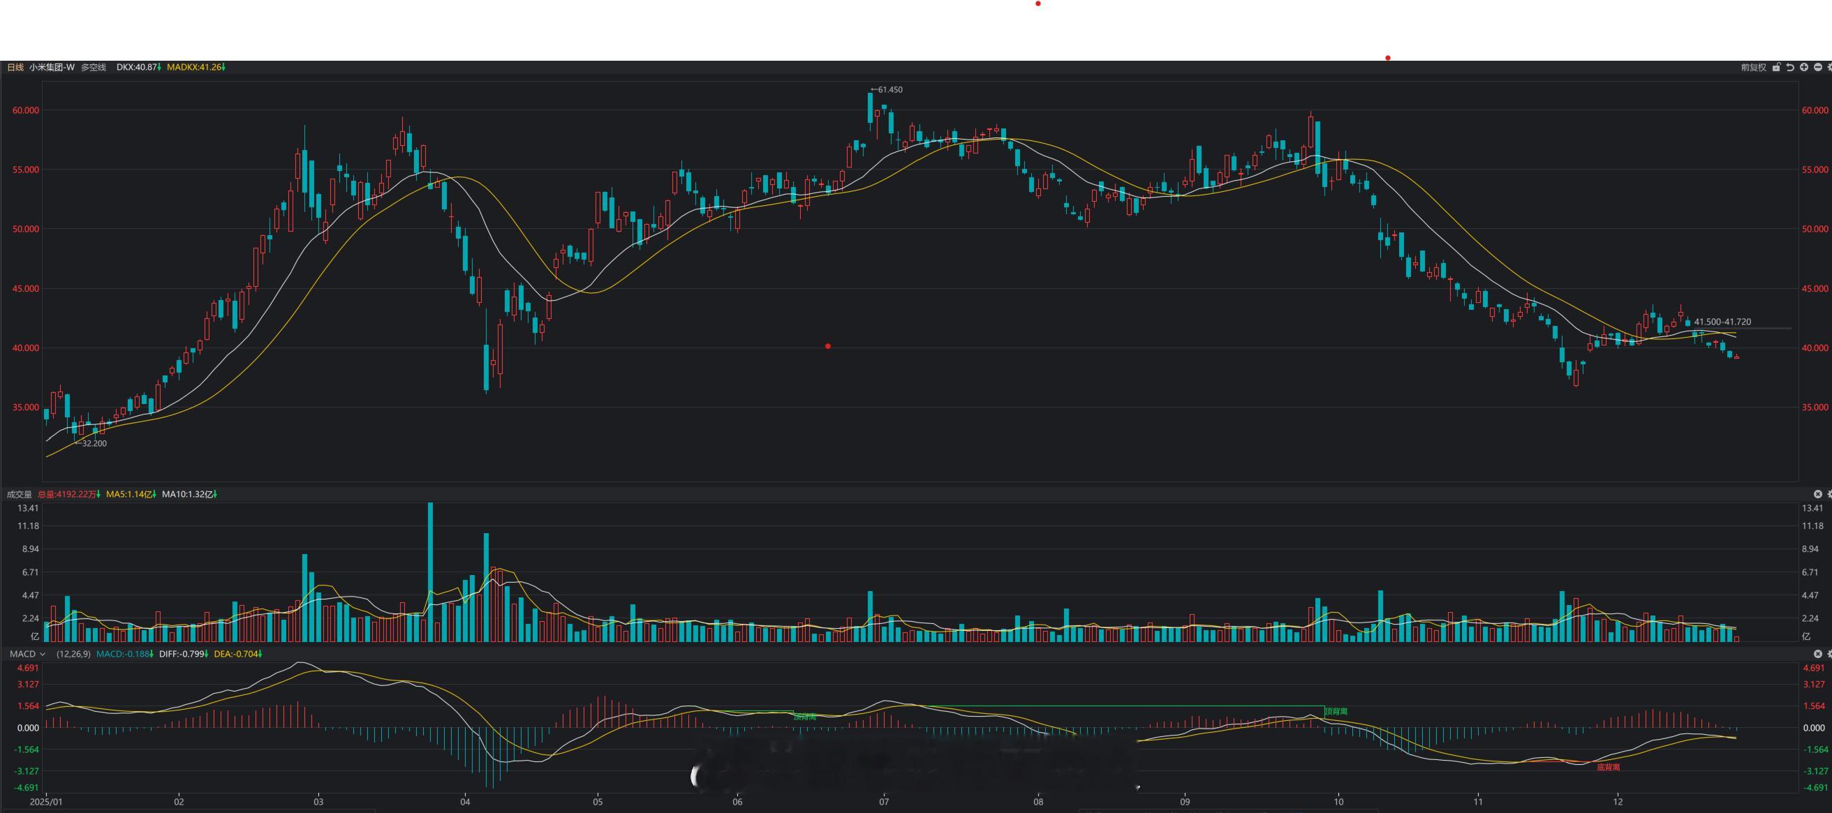Click the 日线 daily period tab
Screen dimensions: 1832x813
(15, 68)
